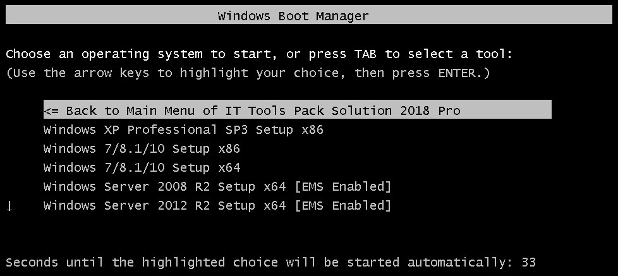Click '2018 Pro' in the highlighted entry
This screenshot has height=276, width=618.
click(x=430, y=111)
